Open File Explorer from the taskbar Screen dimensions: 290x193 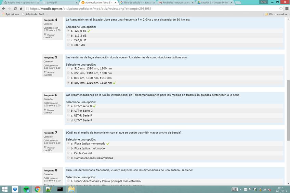pyautogui.click(x=71, y=189)
